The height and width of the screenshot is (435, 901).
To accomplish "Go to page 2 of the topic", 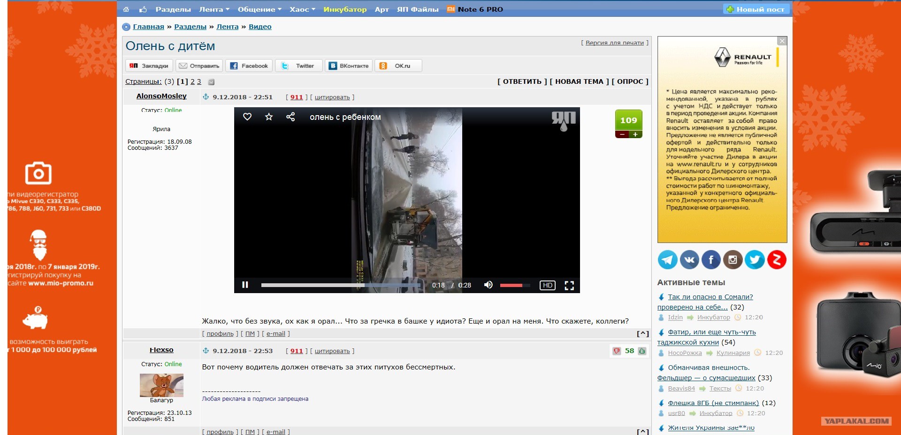I will [x=192, y=81].
